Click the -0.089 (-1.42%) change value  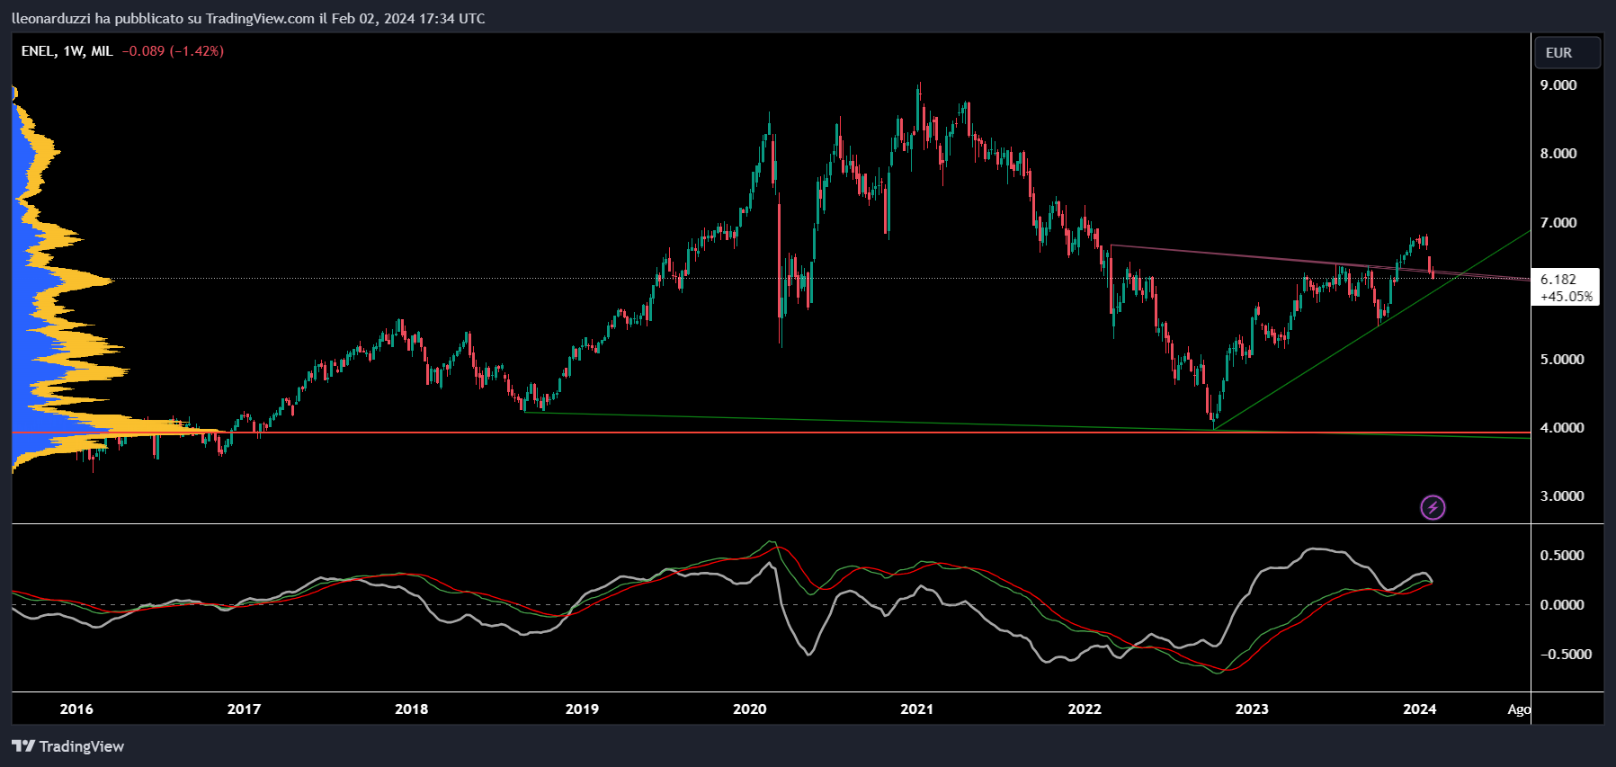click(173, 51)
